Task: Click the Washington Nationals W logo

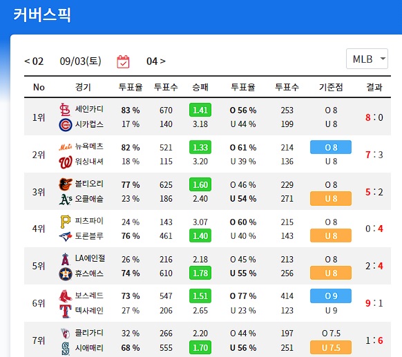Action: (66, 162)
